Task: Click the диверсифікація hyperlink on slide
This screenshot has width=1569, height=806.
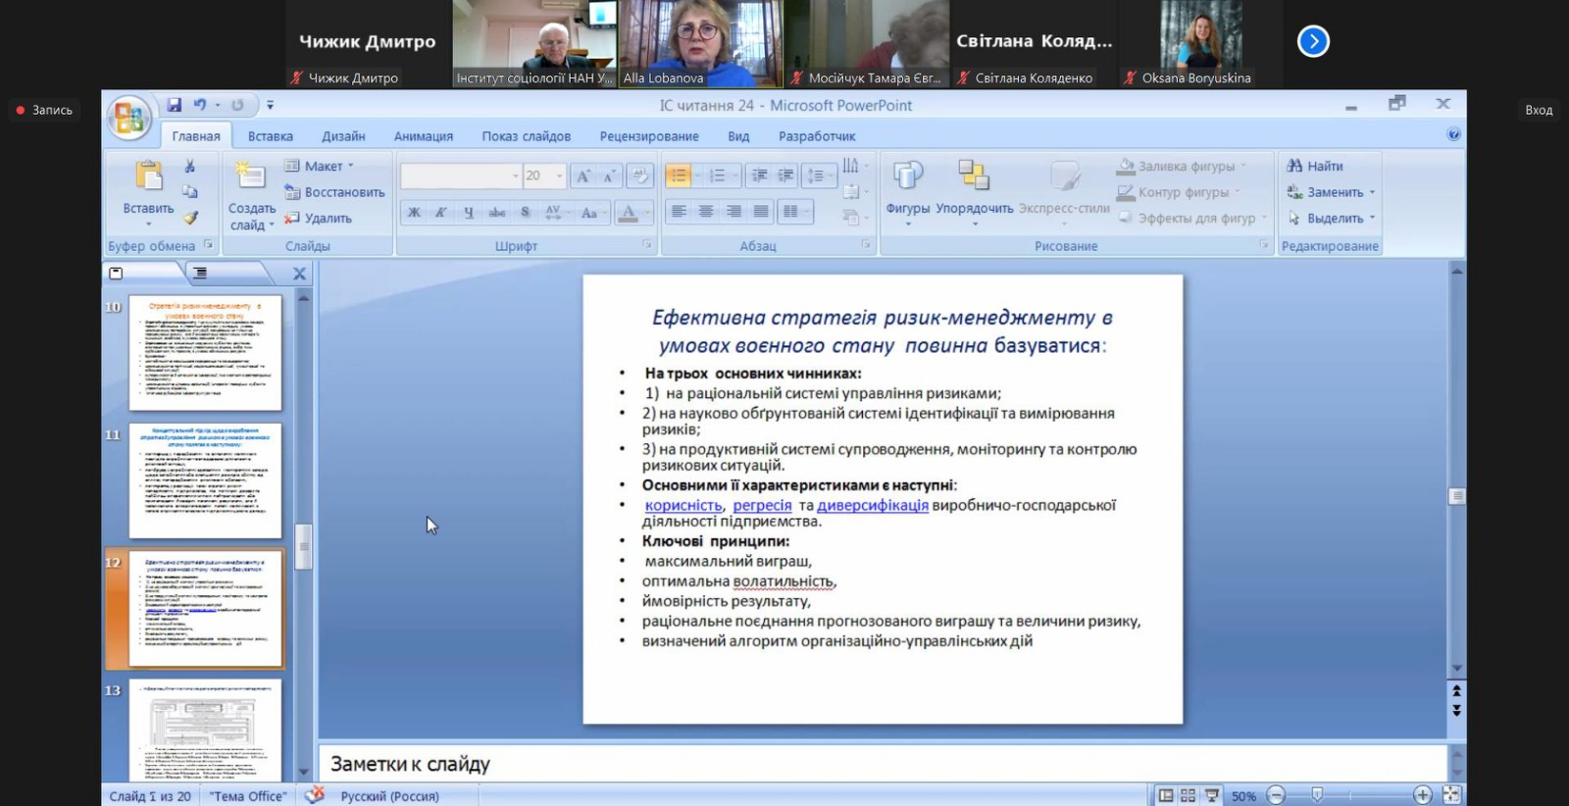Action: point(873,505)
